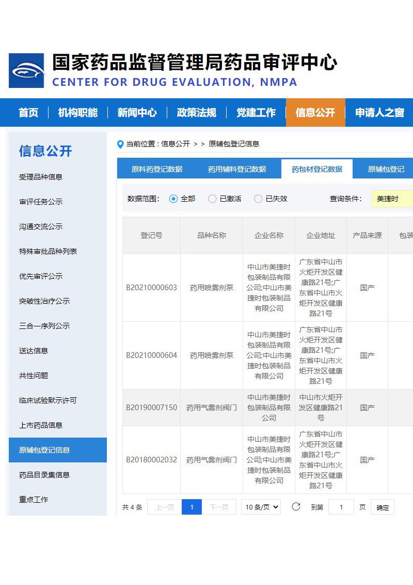The height and width of the screenshot is (585, 413).
Task: Select the 全部 radio button
Action: point(173,199)
